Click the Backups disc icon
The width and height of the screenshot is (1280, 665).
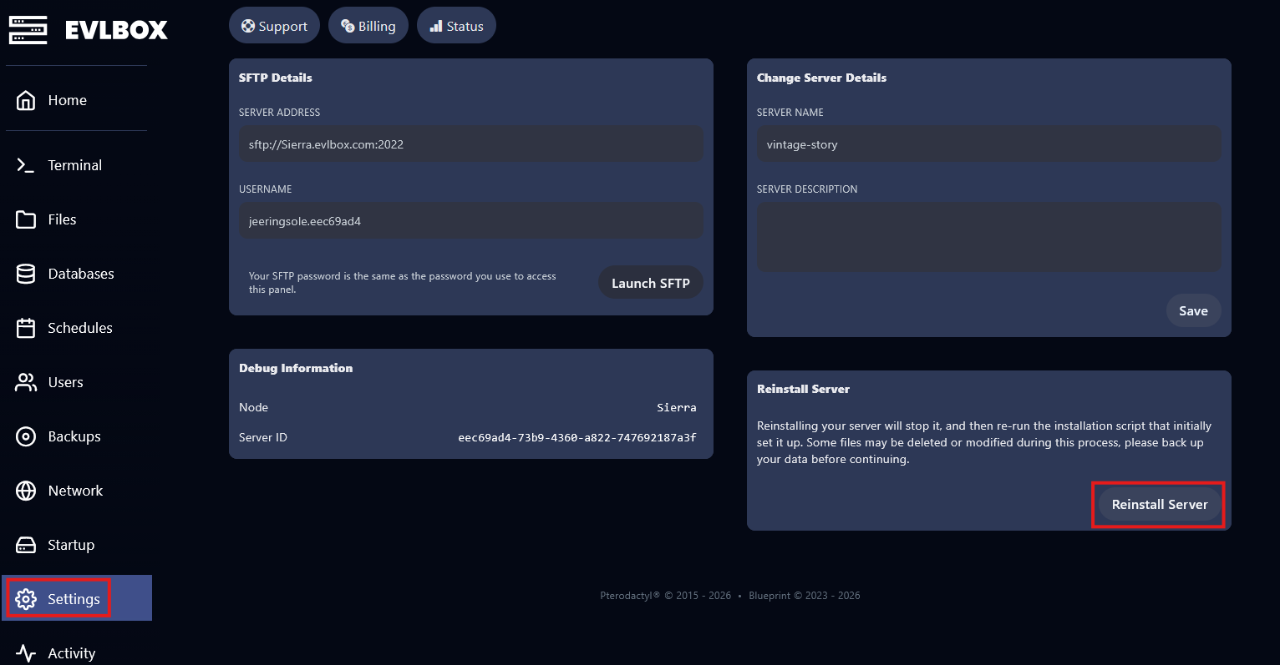pos(26,436)
